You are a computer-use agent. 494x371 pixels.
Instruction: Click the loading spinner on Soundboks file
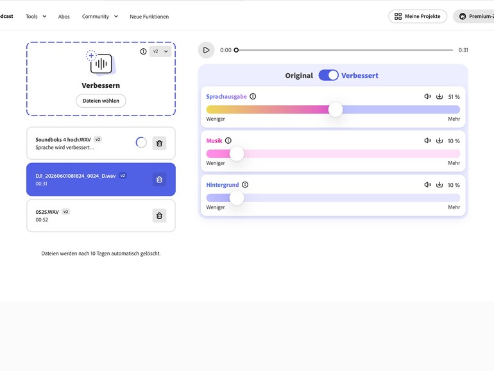tap(141, 142)
